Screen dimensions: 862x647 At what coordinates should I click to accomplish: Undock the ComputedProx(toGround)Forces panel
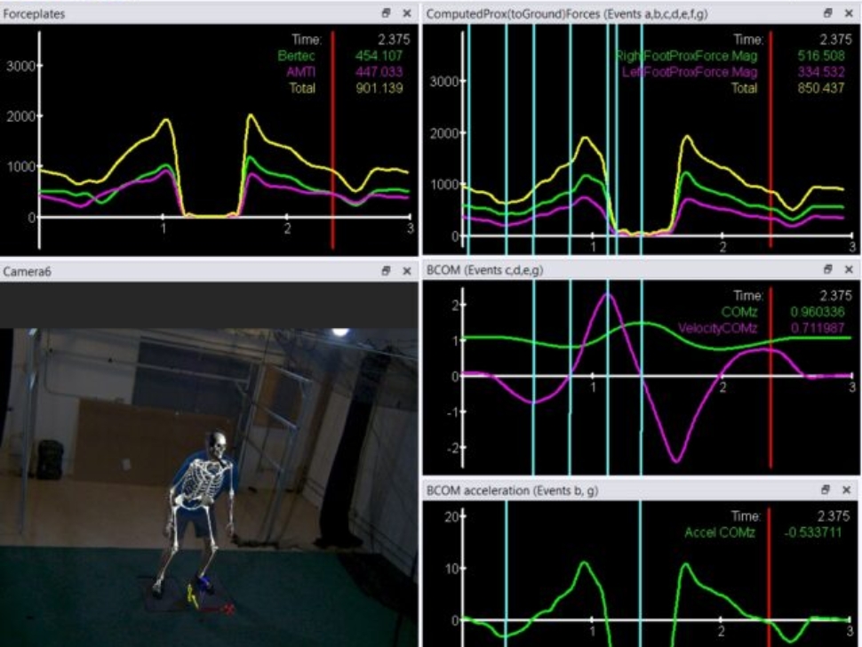coord(828,13)
